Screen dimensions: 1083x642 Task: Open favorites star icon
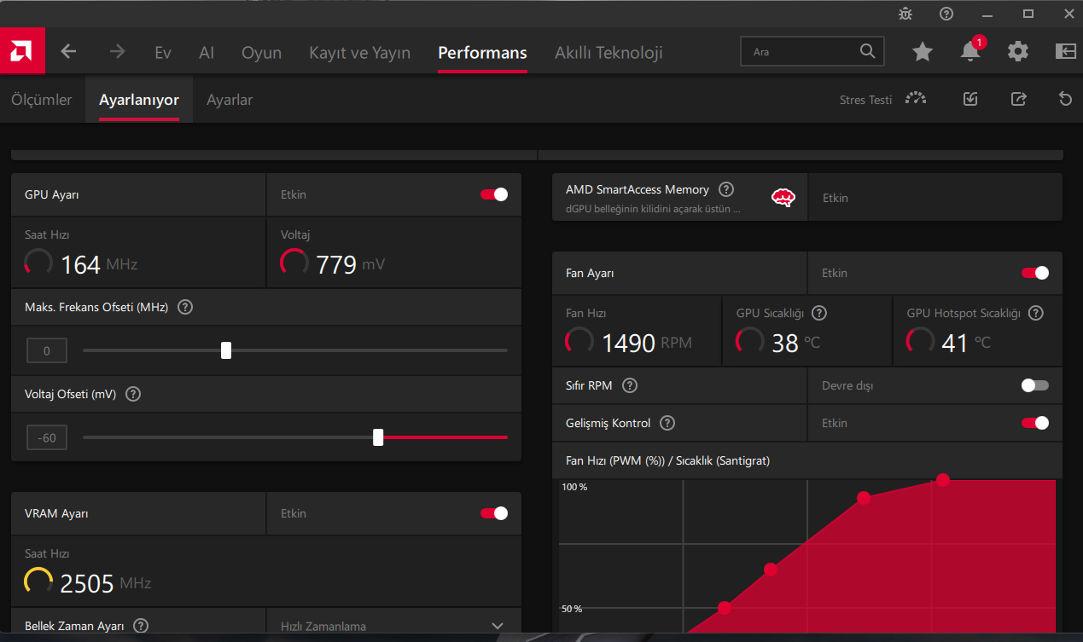click(x=923, y=52)
